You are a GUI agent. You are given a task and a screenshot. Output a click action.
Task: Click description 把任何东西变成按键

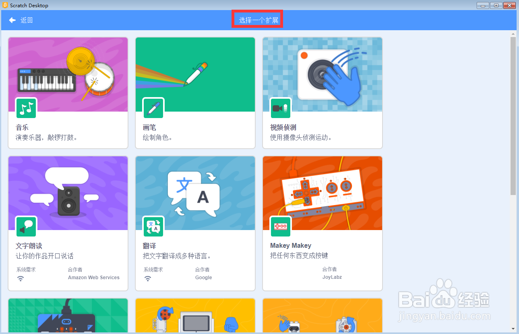(x=299, y=255)
